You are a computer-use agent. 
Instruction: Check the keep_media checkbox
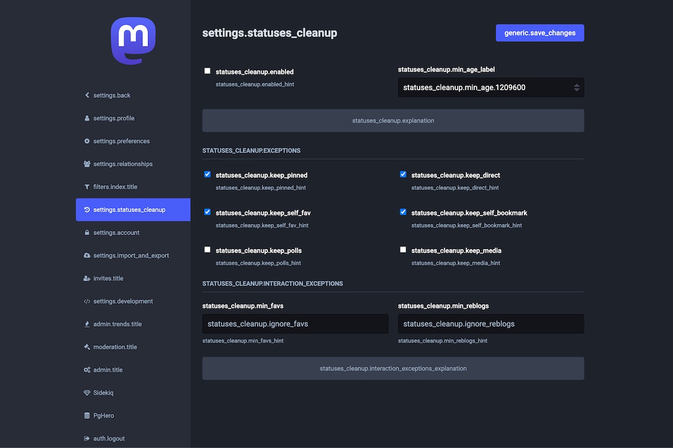tap(403, 250)
